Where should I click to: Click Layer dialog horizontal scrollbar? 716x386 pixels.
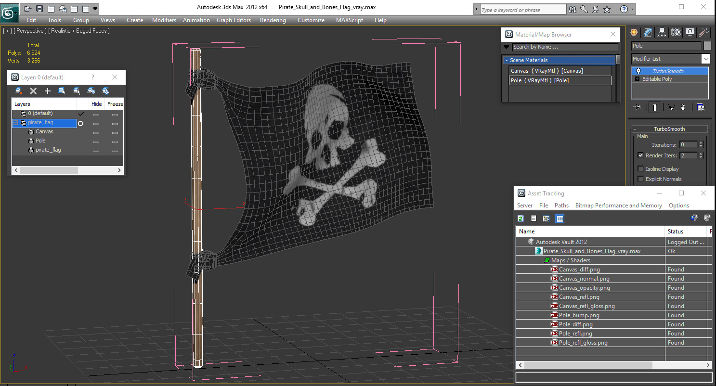click(x=49, y=170)
